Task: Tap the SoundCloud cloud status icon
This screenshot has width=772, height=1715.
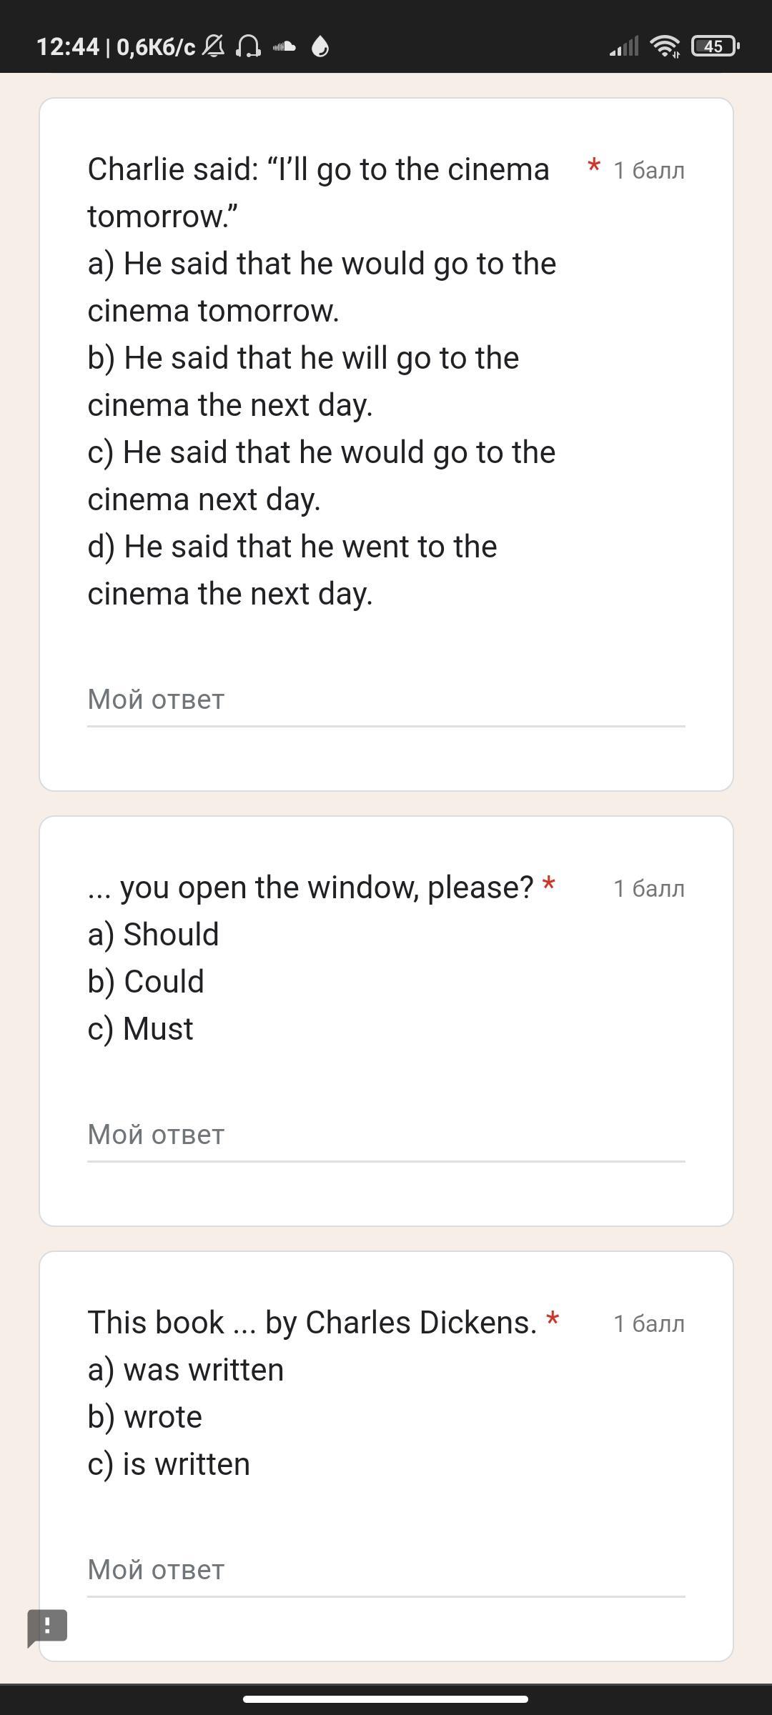Action: click(284, 47)
